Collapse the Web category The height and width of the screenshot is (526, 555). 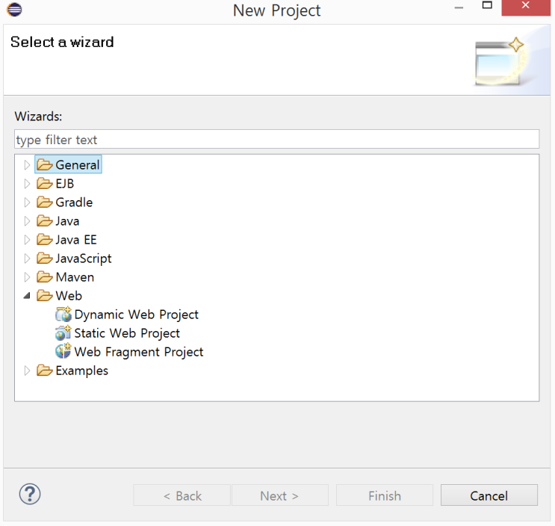(27, 296)
